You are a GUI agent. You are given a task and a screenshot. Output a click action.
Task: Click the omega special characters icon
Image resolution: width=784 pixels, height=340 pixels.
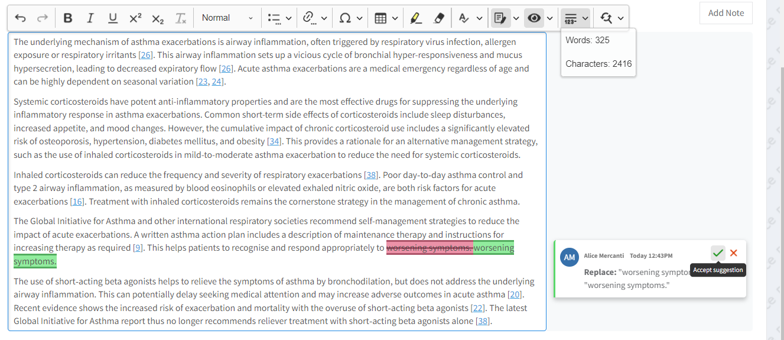[345, 18]
